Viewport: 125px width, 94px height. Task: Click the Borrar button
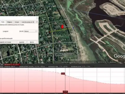tap(32, 42)
